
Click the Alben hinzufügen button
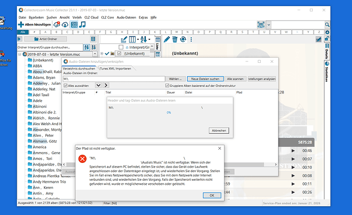35,25
